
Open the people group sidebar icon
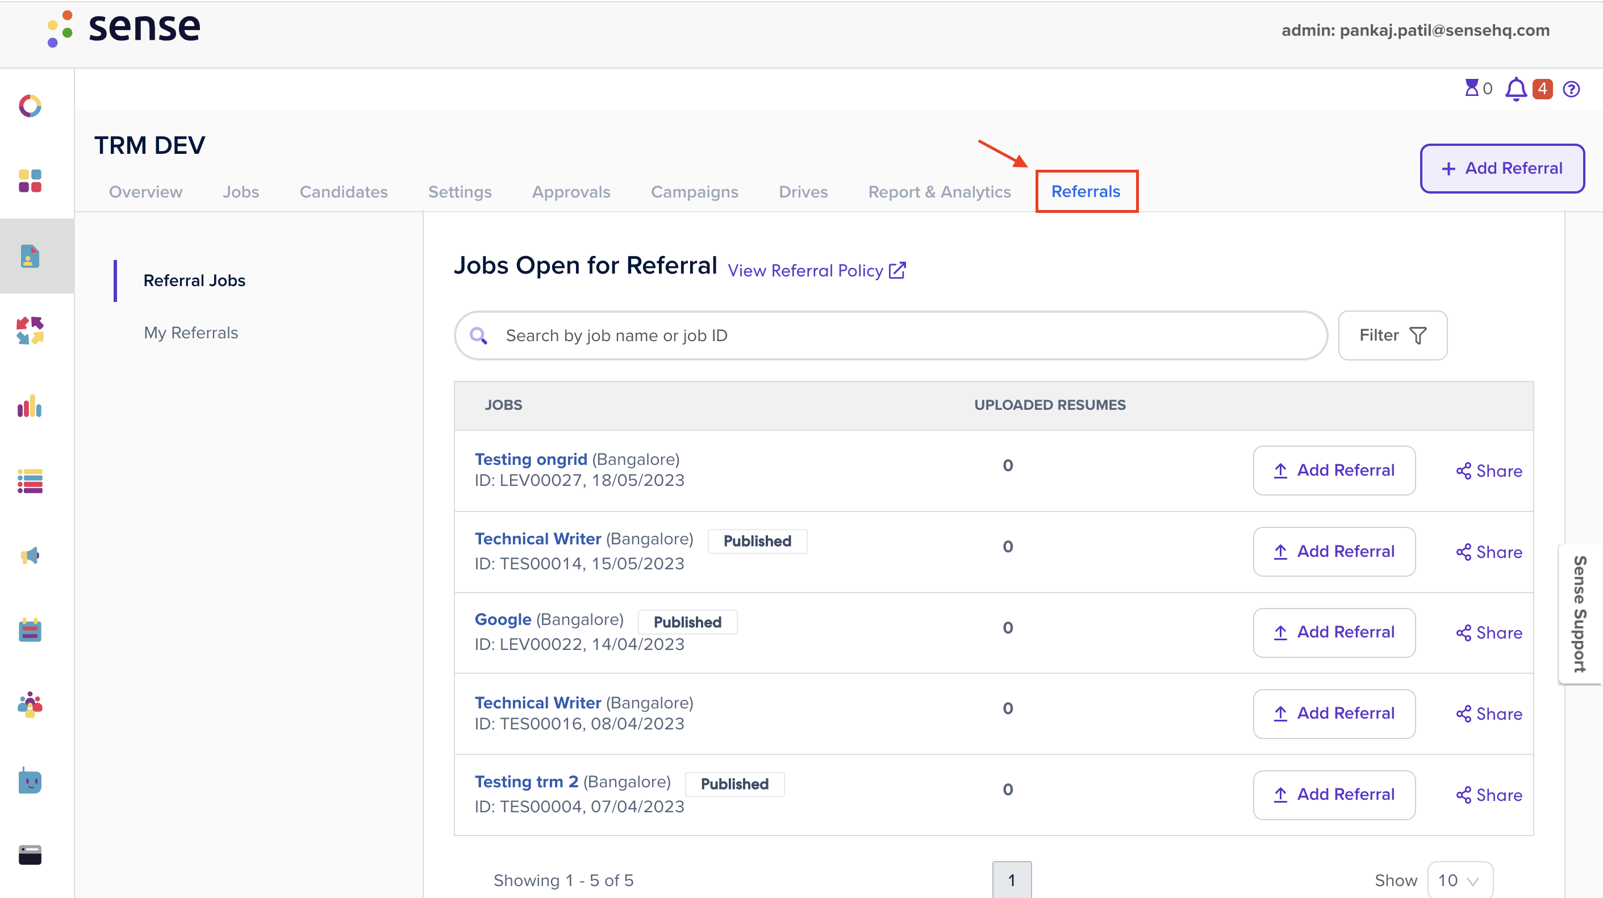(30, 704)
